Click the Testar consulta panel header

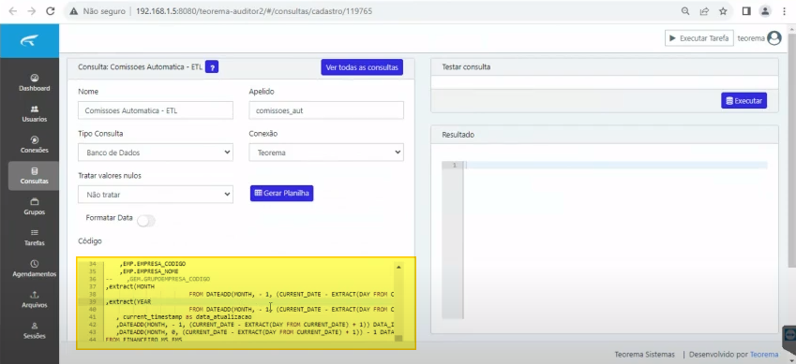pos(604,67)
